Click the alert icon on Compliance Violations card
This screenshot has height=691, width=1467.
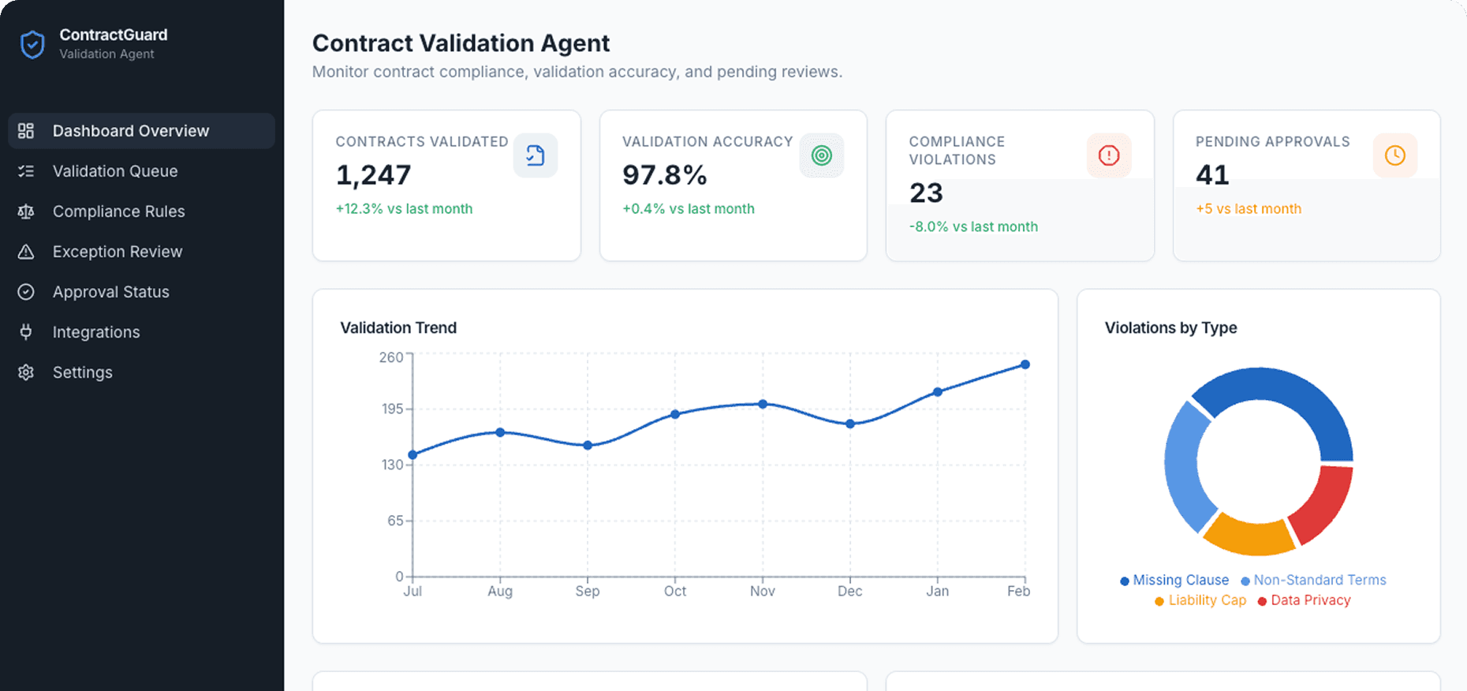(1109, 155)
